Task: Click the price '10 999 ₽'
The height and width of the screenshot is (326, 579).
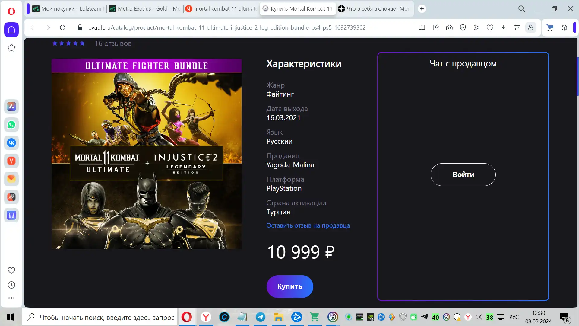Action: (x=301, y=252)
